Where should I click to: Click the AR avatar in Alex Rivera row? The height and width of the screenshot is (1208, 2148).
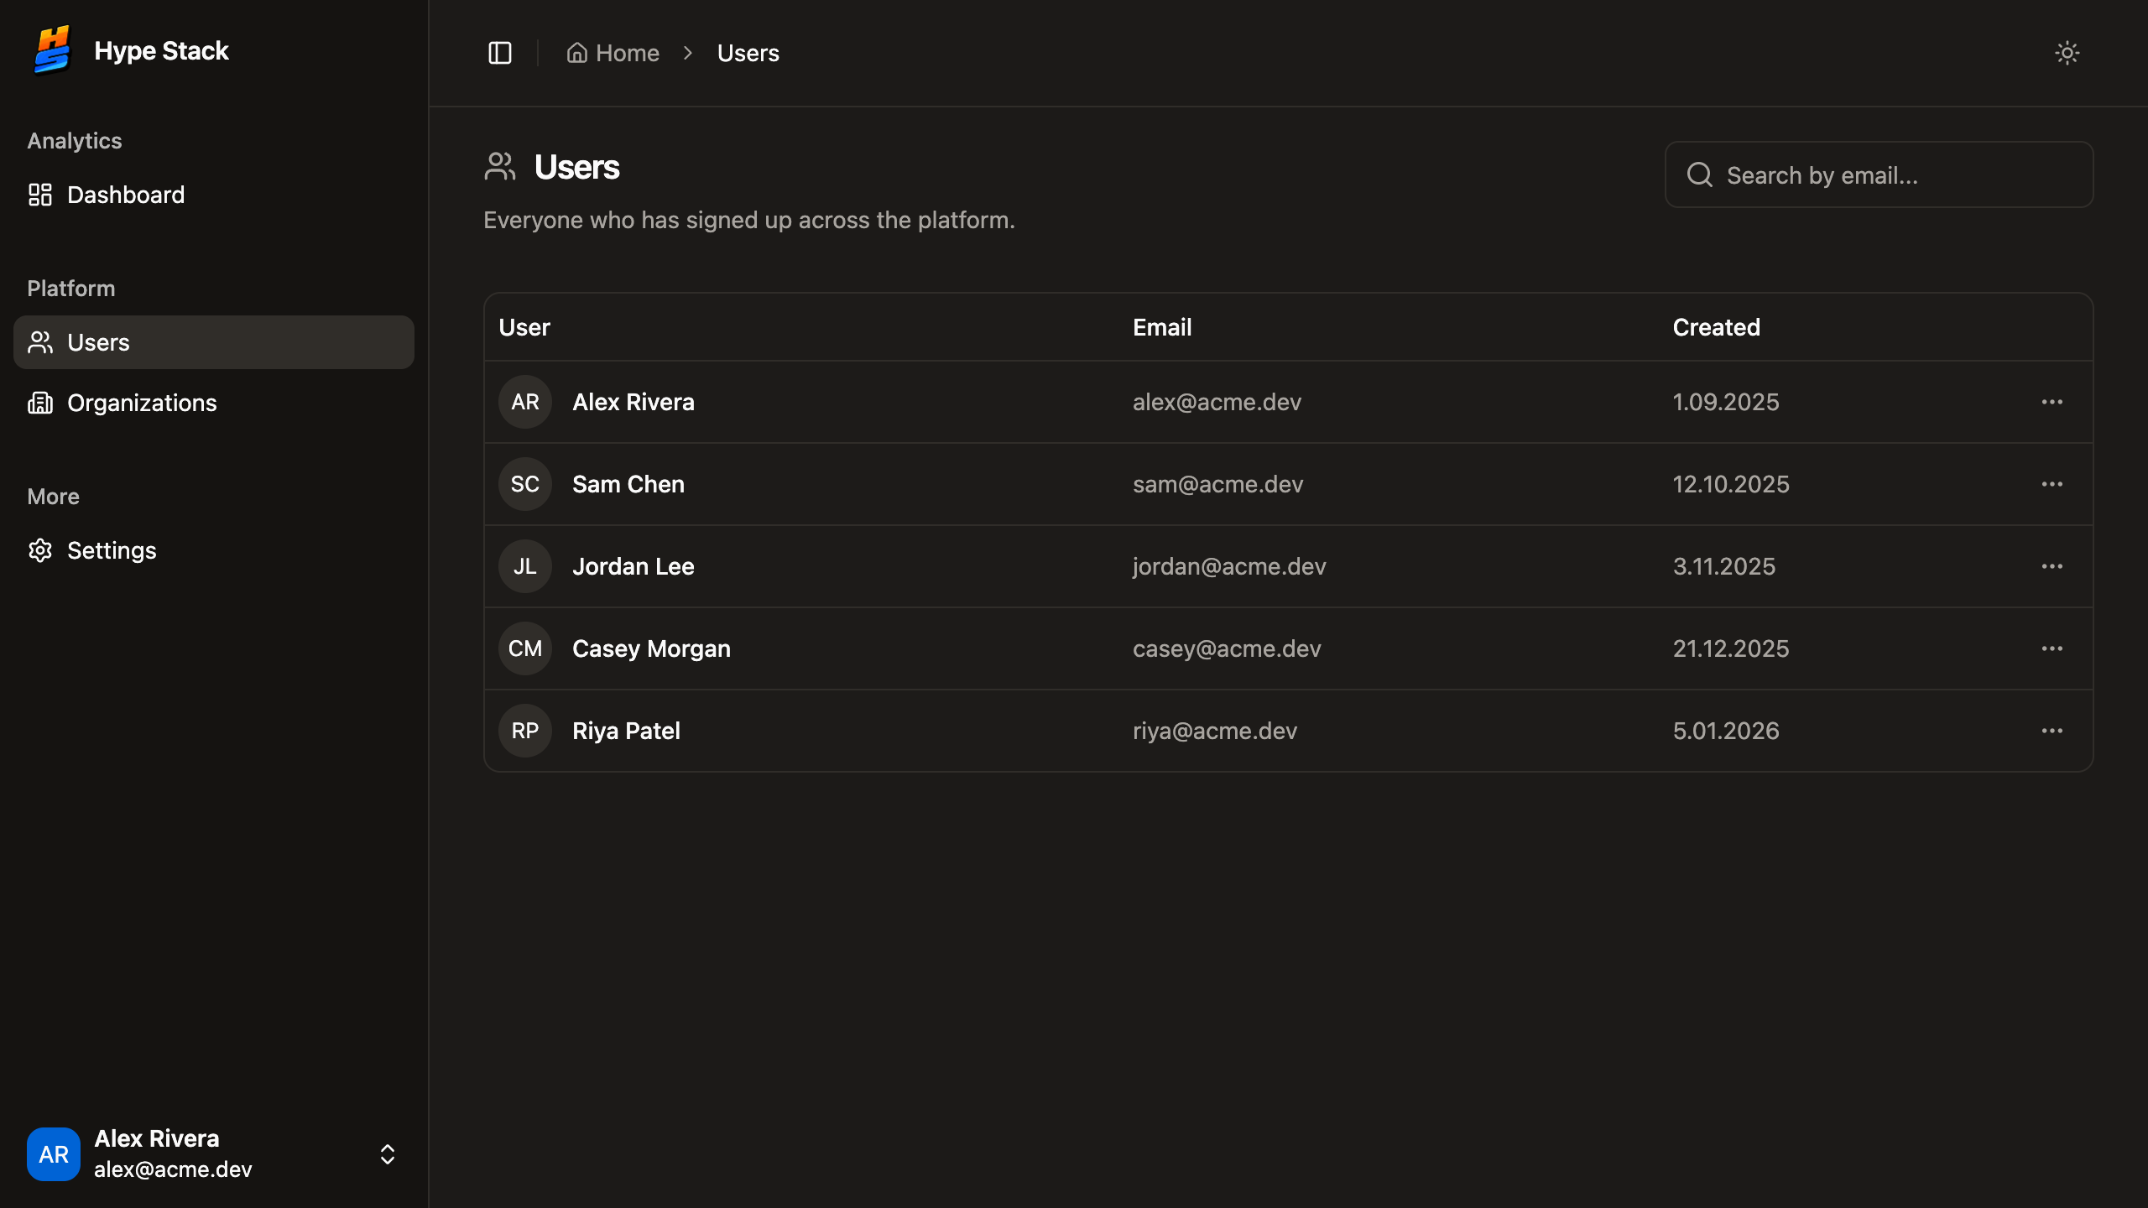click(x=525, y=402)
